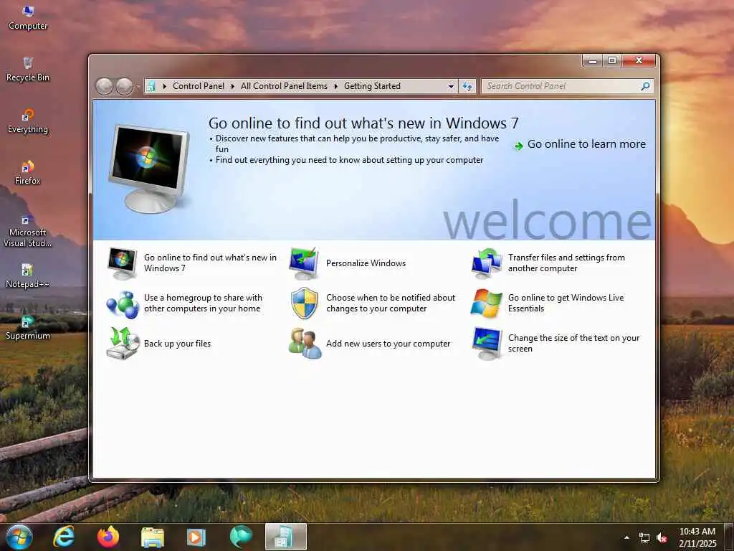734x551 pixels.
Task: Select Personalize Windows text
Action: click(x=366, y=263)
